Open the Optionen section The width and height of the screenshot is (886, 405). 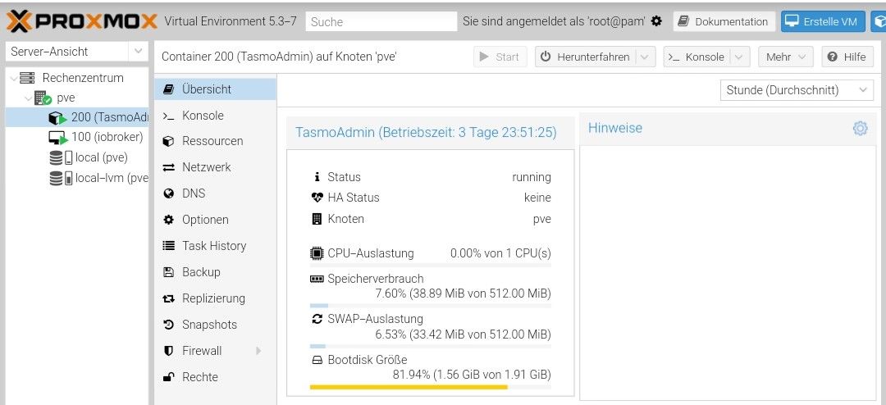coord(215,220)
